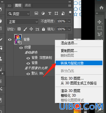Switch to the 3D panel tab

[9, 6]
